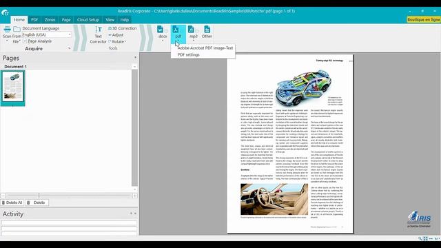Screen dimensions: 441x248
Task: Click the "Activity" panel title
Action: tap(13, 214)
